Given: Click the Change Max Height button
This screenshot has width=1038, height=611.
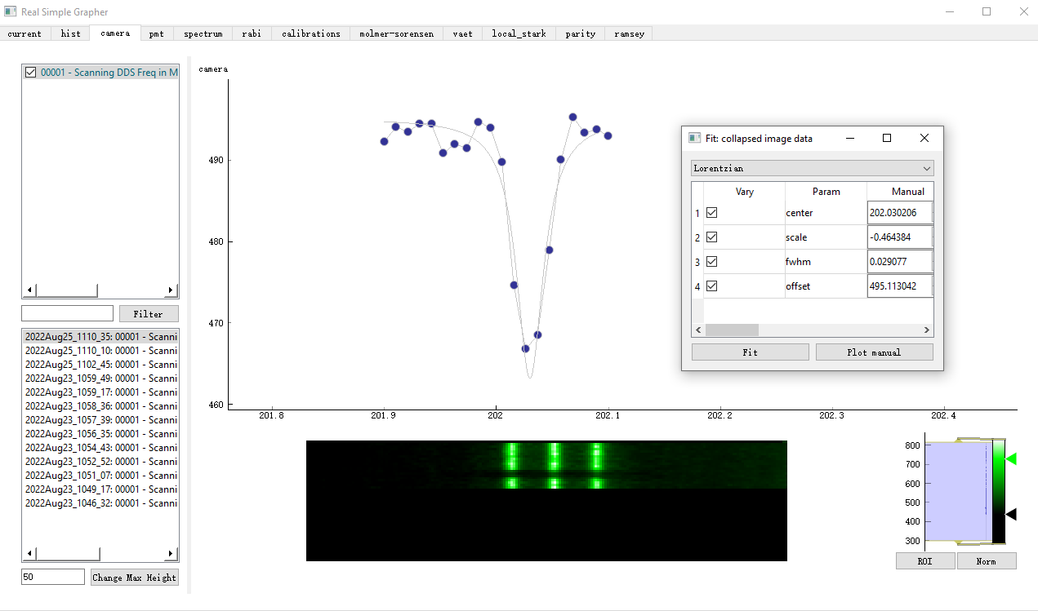Looking at the screenshot, I should 135,578.
